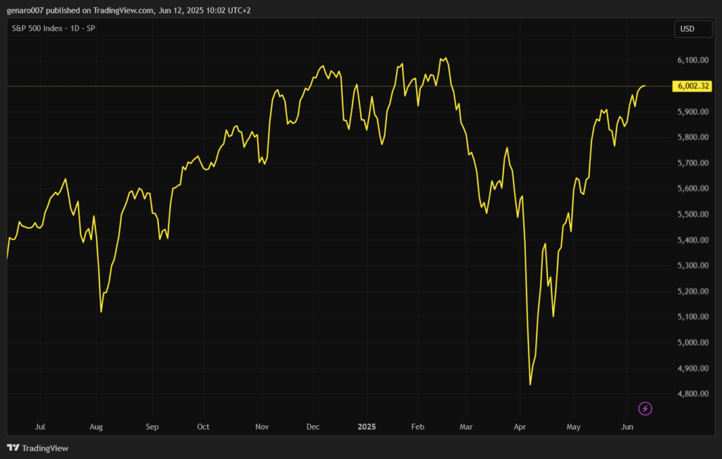Viewport: 722px width, 459px height.
Task: Select the Jun label on time axis
Action: tap(627, 427)
